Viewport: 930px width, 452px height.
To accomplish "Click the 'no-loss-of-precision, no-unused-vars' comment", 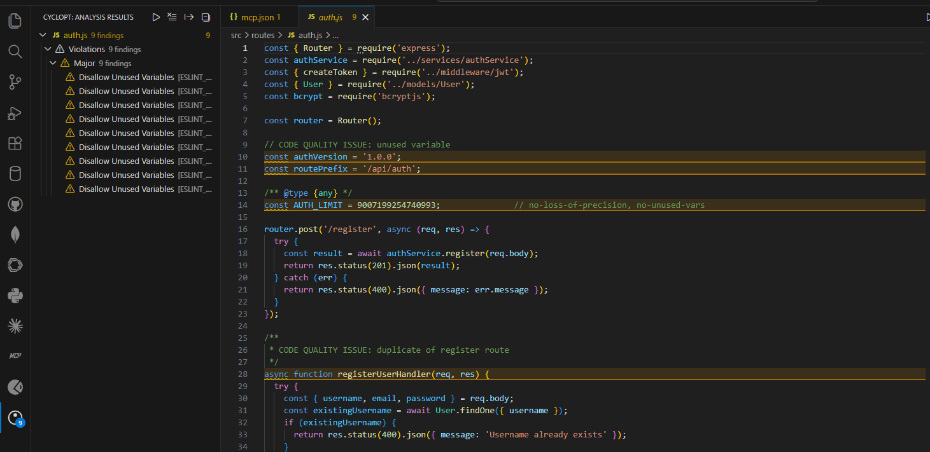I will (609, 205).
